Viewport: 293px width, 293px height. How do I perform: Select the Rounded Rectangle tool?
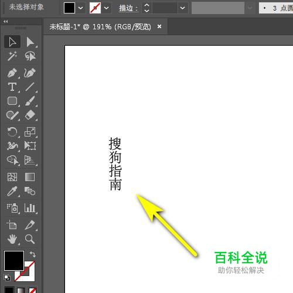[x=12, y=101]
